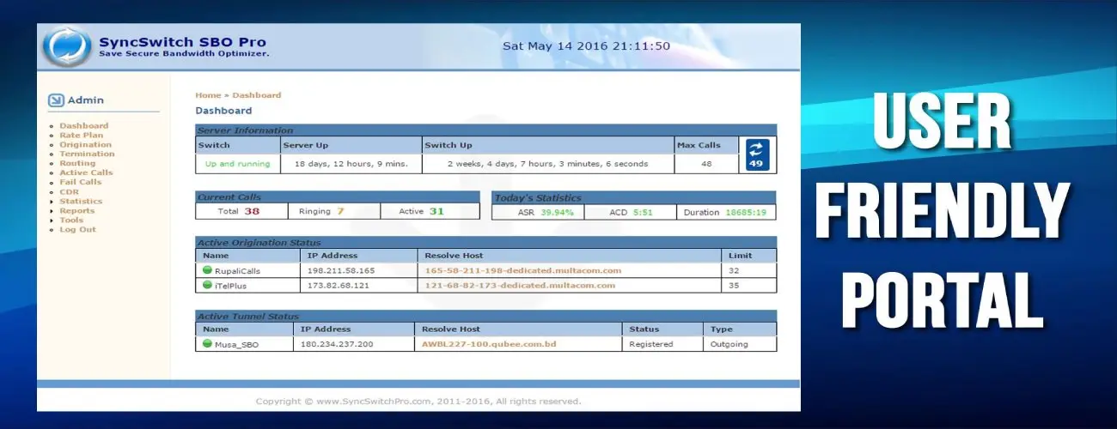Click RupaliCalls limit value 32
Viewport: 1117px width, 429px height.
coord(734,271)
